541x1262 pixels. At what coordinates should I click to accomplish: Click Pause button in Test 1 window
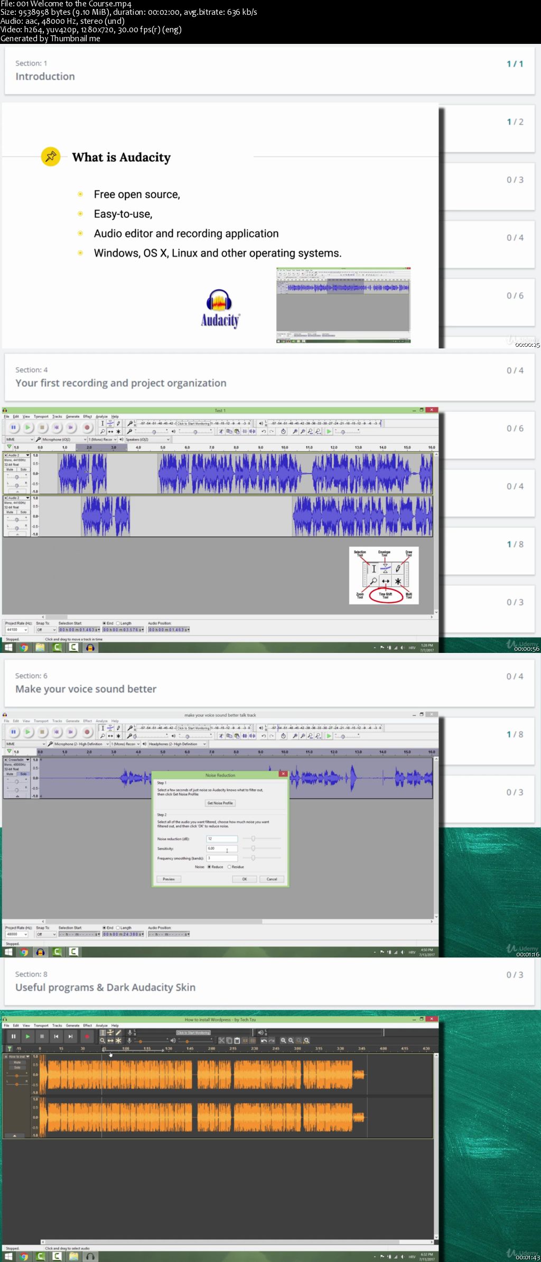tap(13, 427)
